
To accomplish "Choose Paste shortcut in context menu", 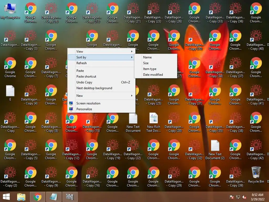I will coord(101,77).
